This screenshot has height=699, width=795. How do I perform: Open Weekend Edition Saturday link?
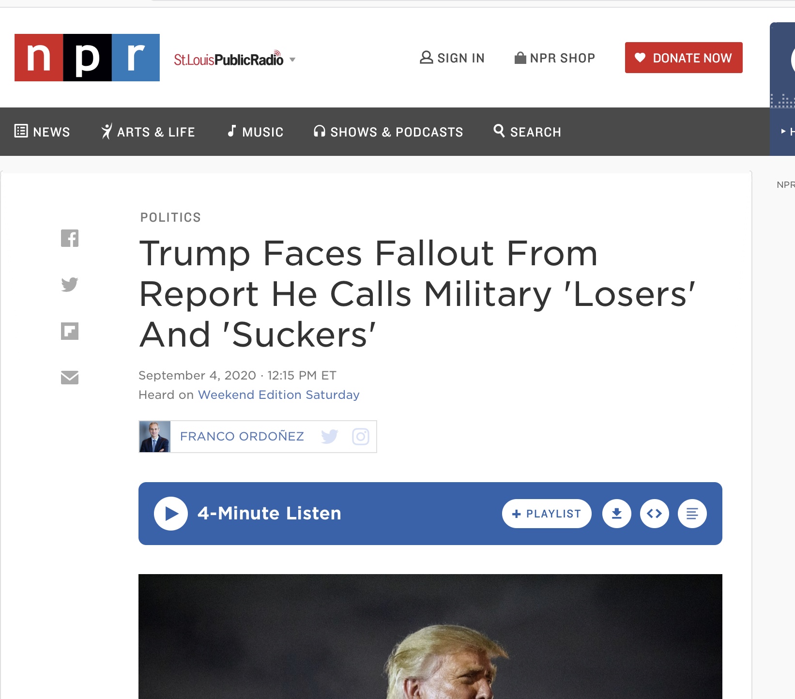point(279,395)
